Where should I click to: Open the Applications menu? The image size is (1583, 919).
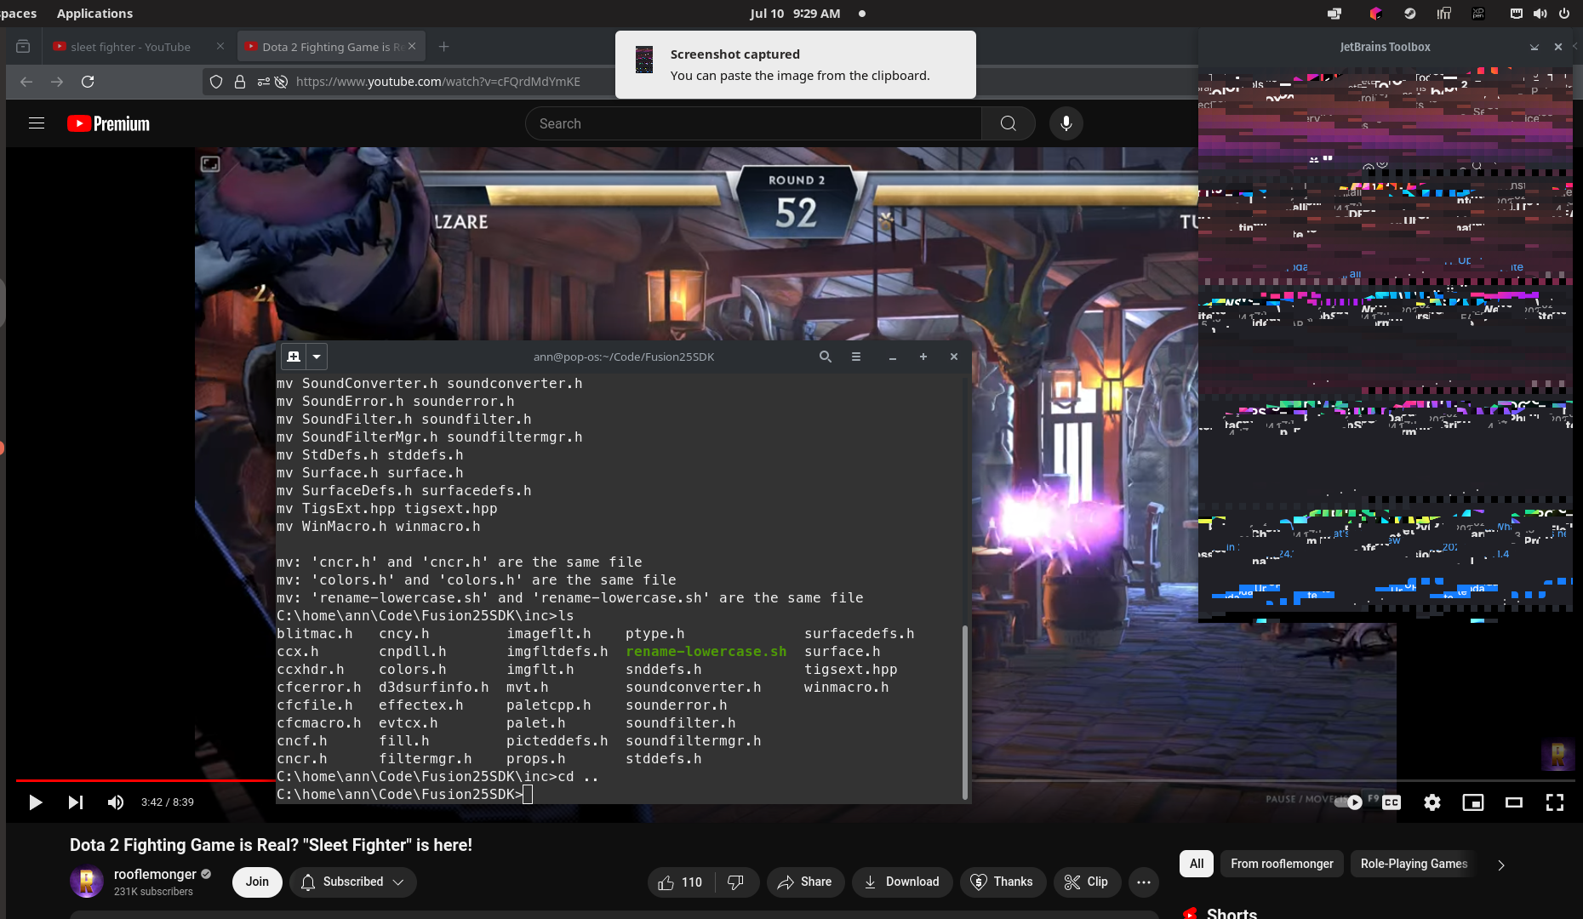pyautogui.click(x=94, y=14)
